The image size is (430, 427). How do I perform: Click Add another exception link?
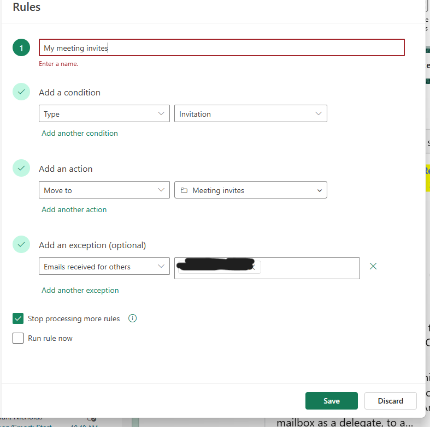click(x=80, y=291)
